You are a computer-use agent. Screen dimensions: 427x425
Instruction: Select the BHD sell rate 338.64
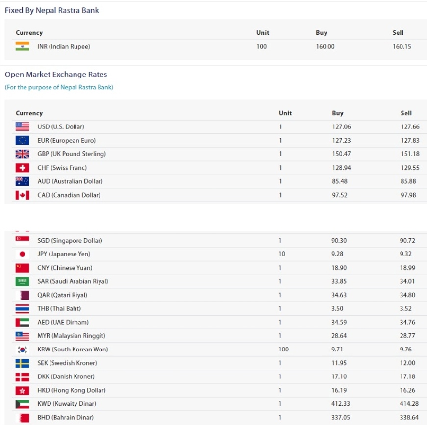click(409, 418)
